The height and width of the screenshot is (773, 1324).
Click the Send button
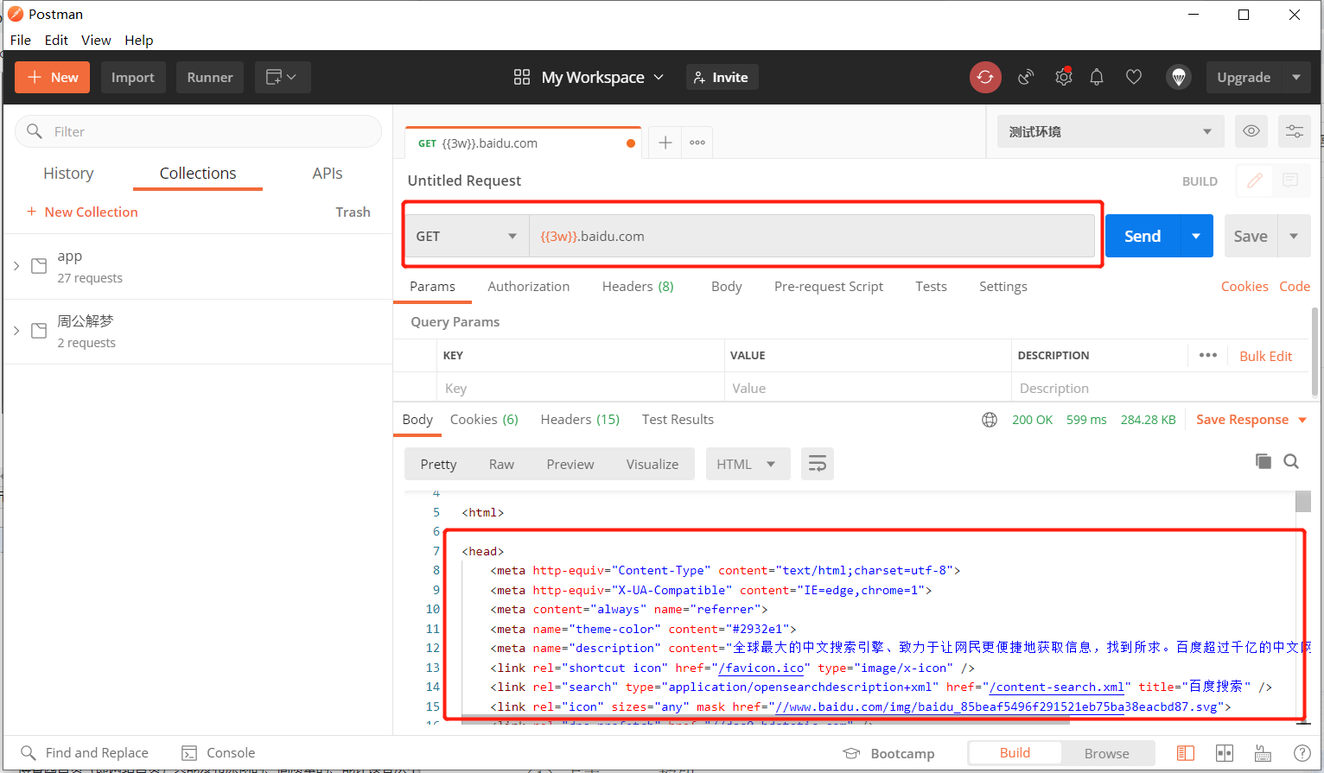(x=1143, y=236)
